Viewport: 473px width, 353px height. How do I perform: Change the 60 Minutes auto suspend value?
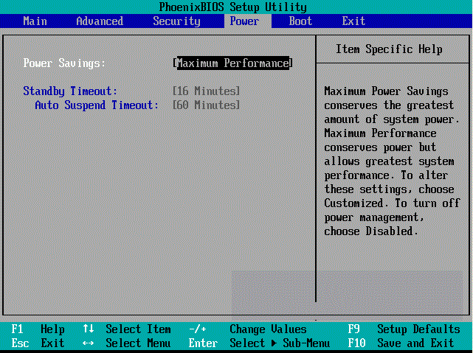206,105
